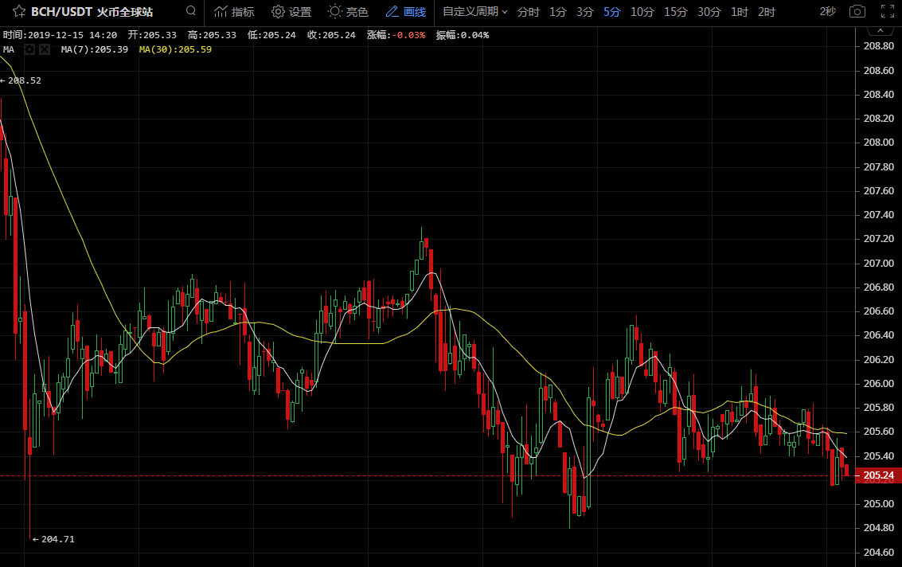Select the 1时 period tab

click(x=740, y=11)
